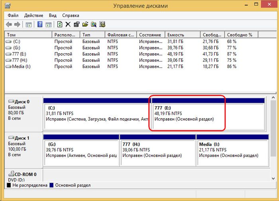Viewport: 279px width, 201px height.
Task: Open the Справка menu
Action: pos(71,15)
